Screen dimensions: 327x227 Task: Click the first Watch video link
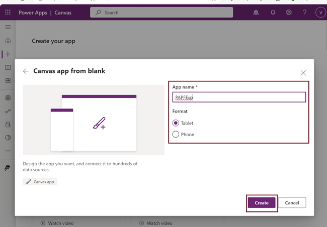tap(57, 223)
